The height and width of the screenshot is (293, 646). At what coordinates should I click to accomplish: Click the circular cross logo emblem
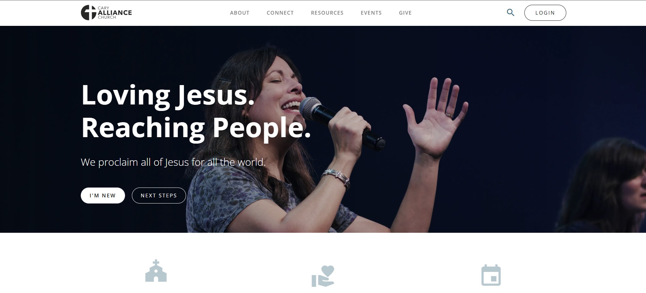point(89,13)
